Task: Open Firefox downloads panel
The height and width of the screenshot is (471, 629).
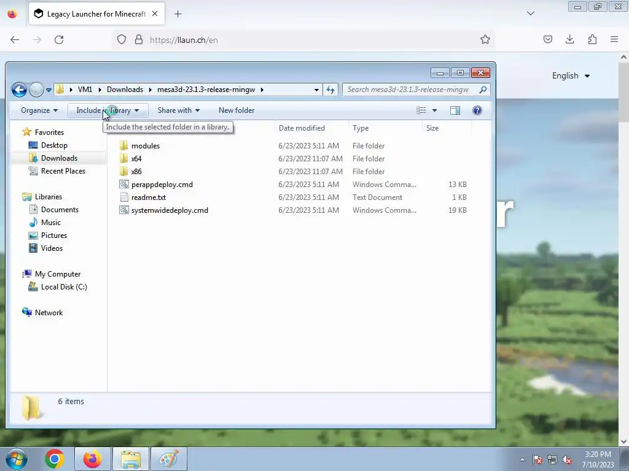Action: click(x=569, y=39)
